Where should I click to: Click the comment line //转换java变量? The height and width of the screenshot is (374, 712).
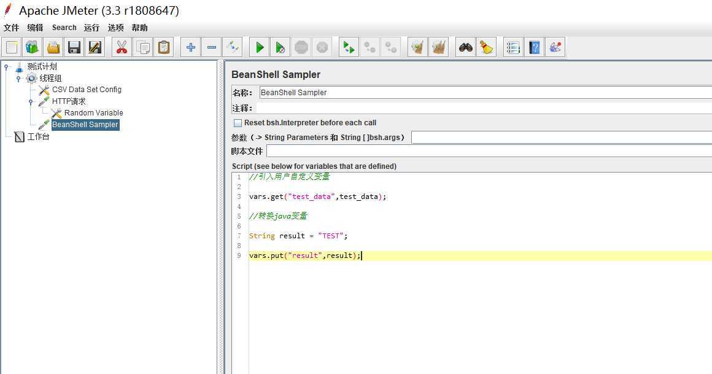(278, 216)
